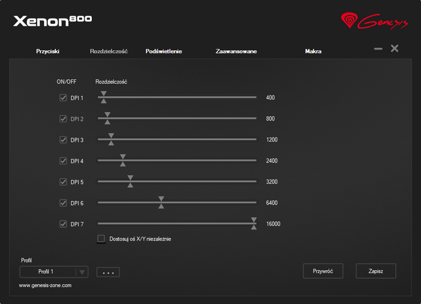Click the Przywróć button

[x=323, y=271]
